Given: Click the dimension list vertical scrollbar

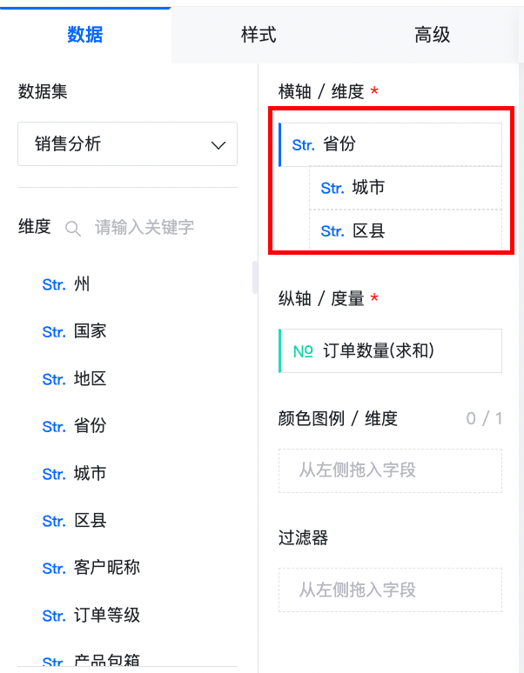Looking at the screenshot, I should tap(255, 277).
